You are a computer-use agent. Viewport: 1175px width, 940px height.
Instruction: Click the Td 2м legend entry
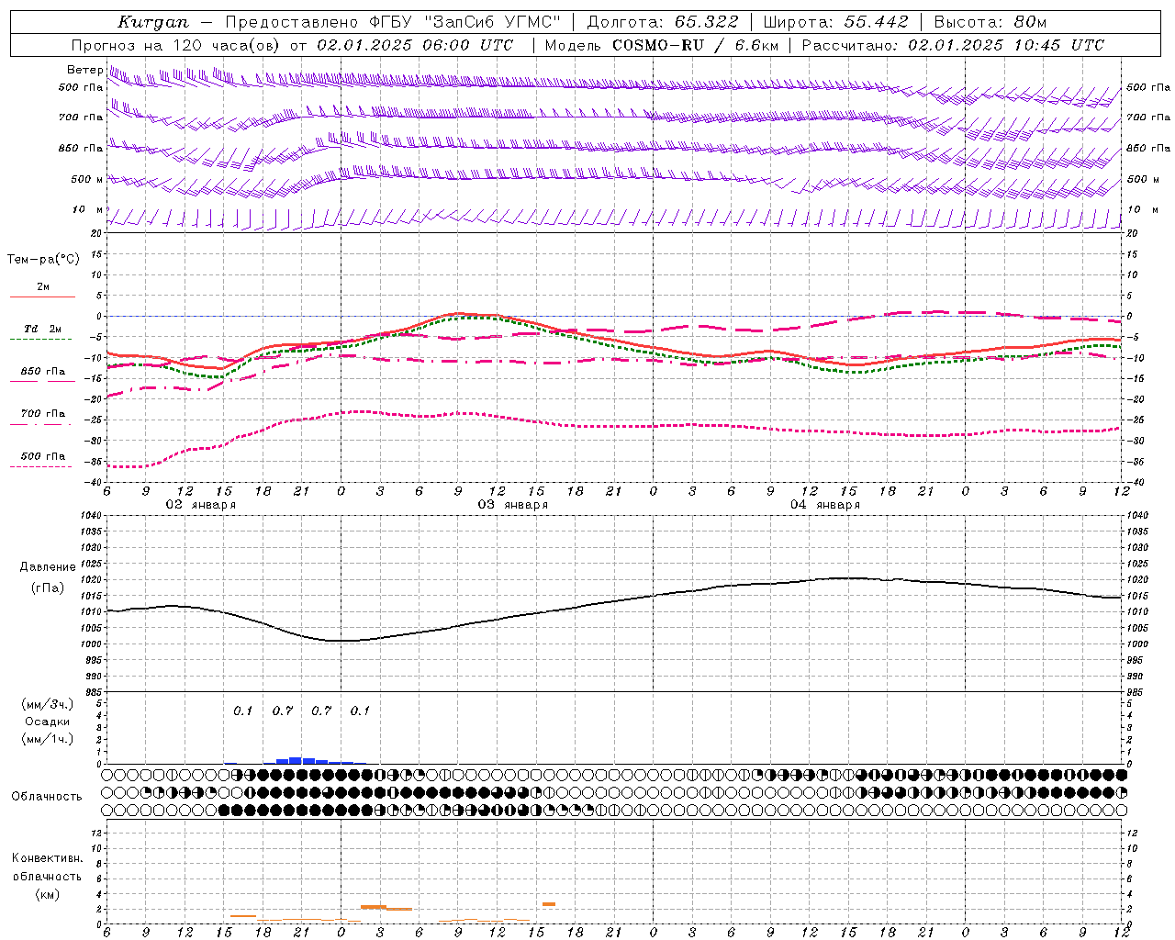click(42, 329)
